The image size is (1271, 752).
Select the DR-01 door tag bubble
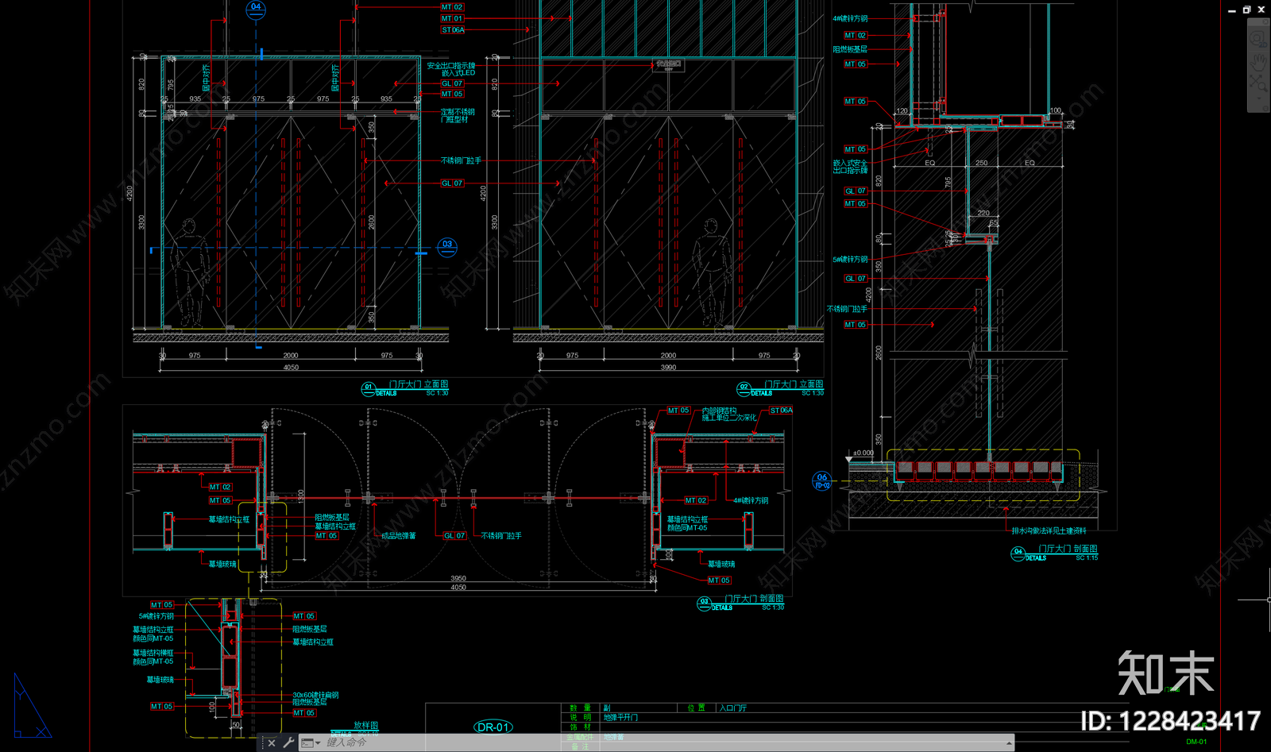point(493,727)
